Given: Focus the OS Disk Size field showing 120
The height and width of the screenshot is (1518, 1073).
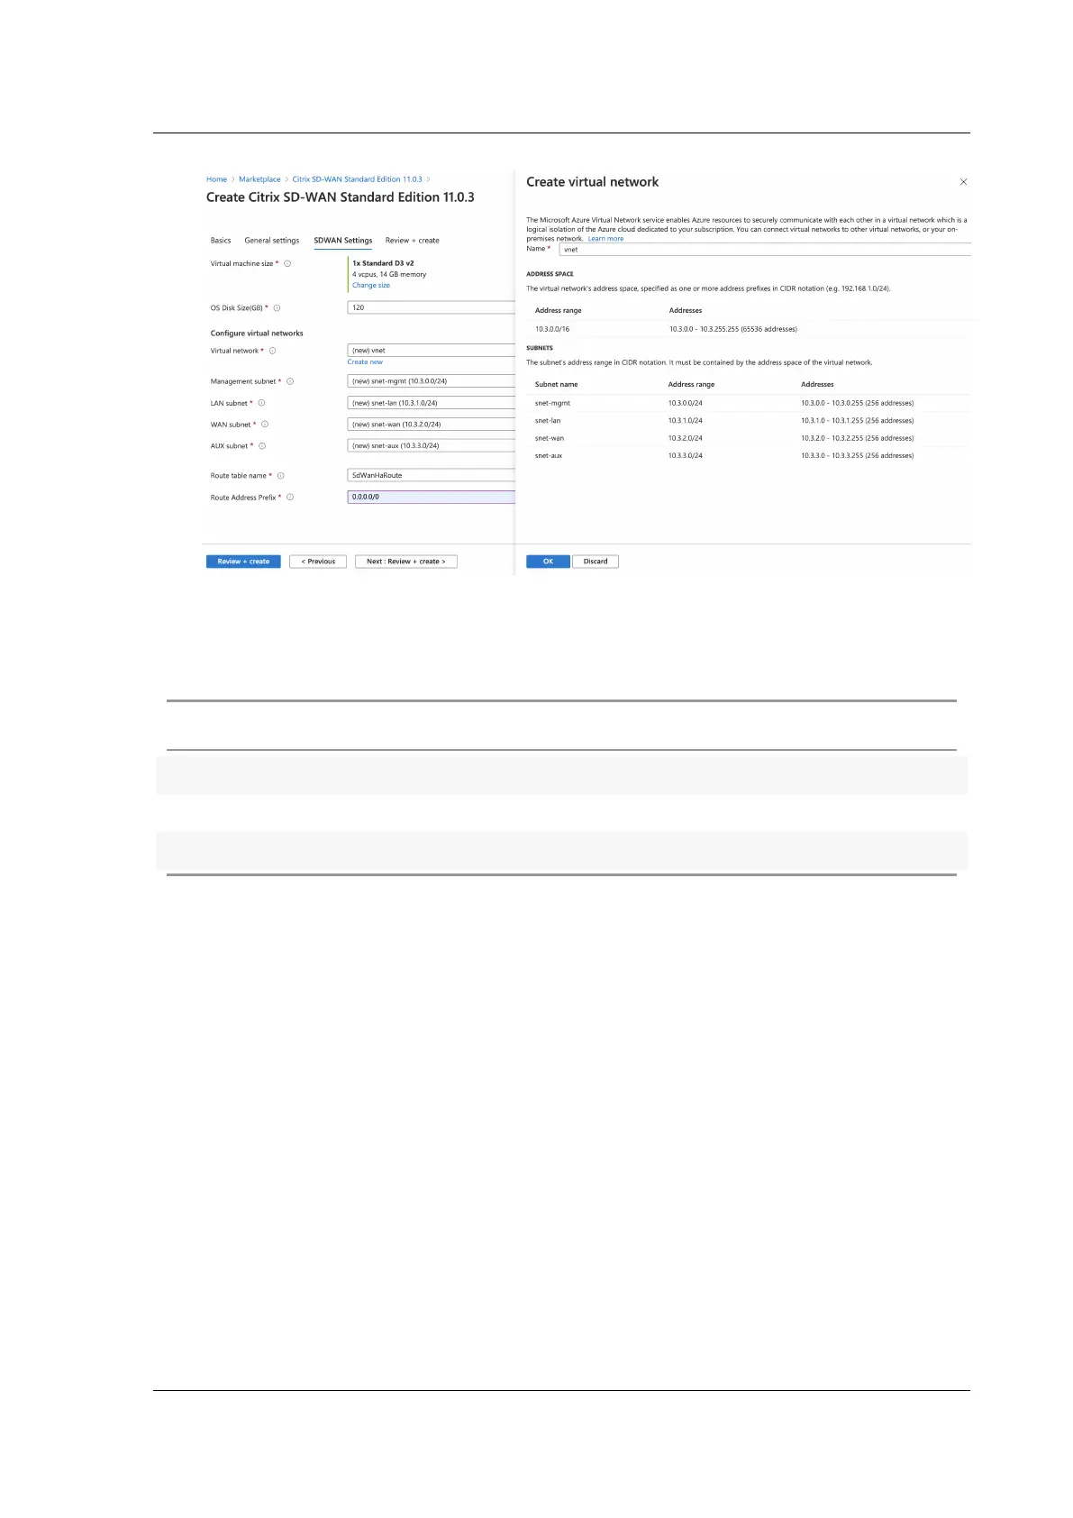Looking at the screenshot, I should (x=431, y=307).
